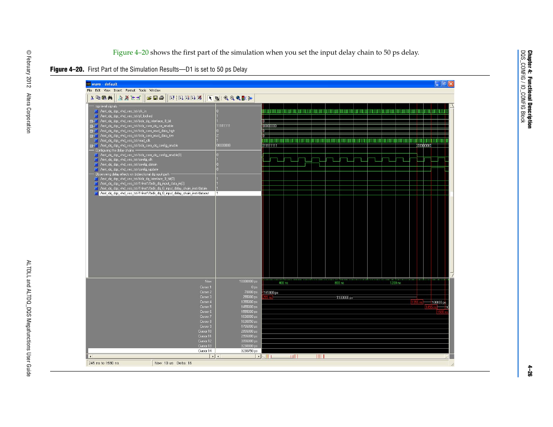
Task: Click the Now value 10000000 ps
Action: [x=248, y=282]
